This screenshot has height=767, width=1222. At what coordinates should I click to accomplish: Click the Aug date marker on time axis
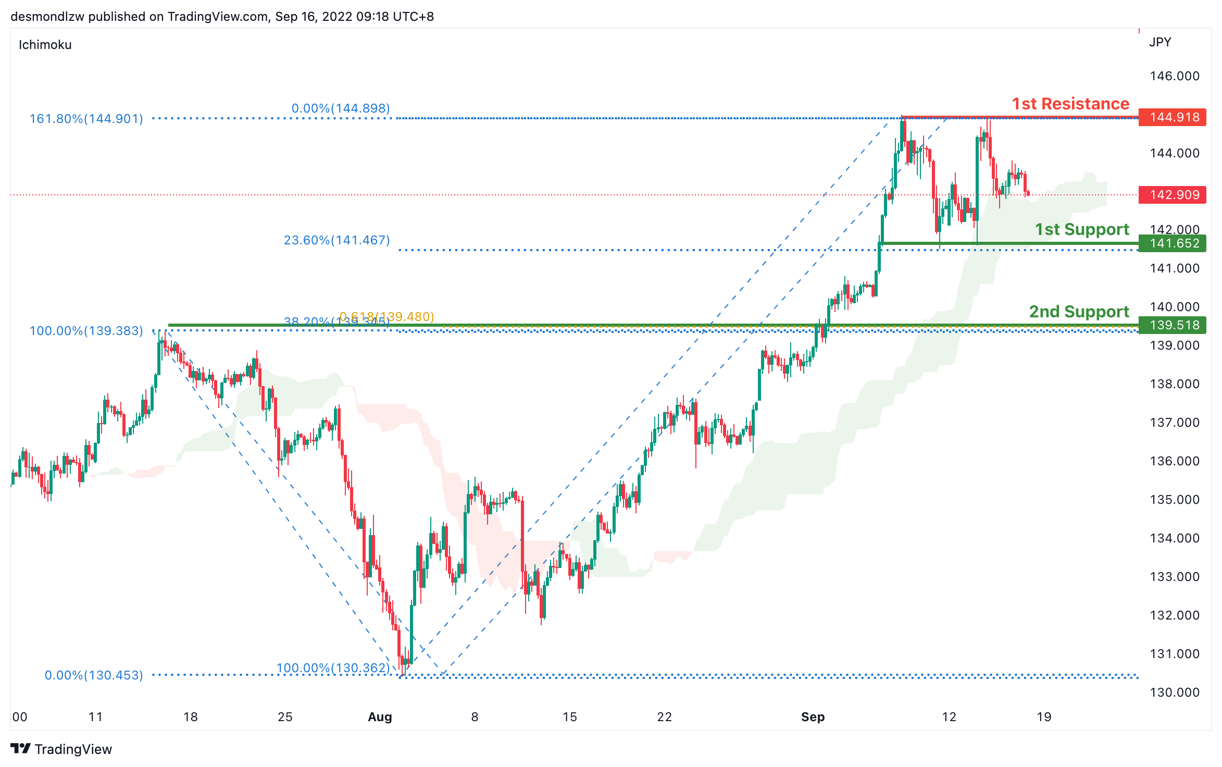pos(380,717)
